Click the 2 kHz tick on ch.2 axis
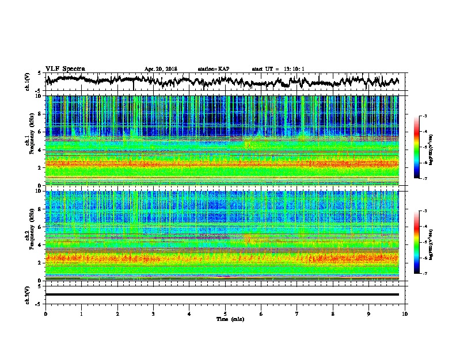The image size is (456, 352). coord(40,263)
